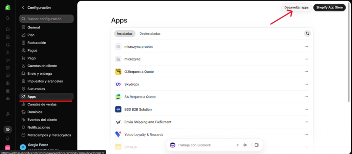
Task: Open Envío y entrega settings
Action: click(47, 74)
